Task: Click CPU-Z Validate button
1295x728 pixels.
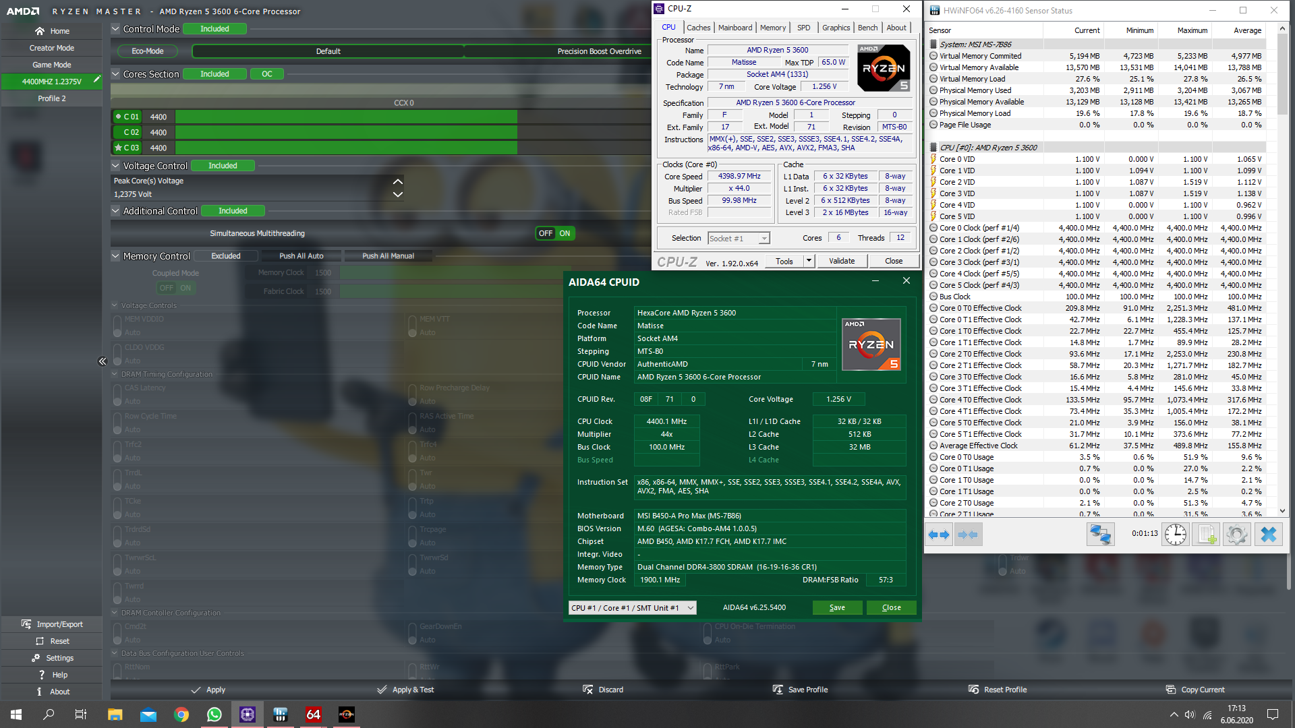Action: point(842,261)
